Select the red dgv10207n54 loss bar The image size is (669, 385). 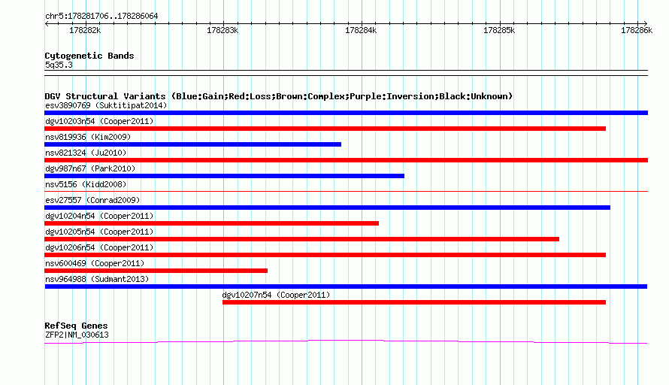(414, 302)
